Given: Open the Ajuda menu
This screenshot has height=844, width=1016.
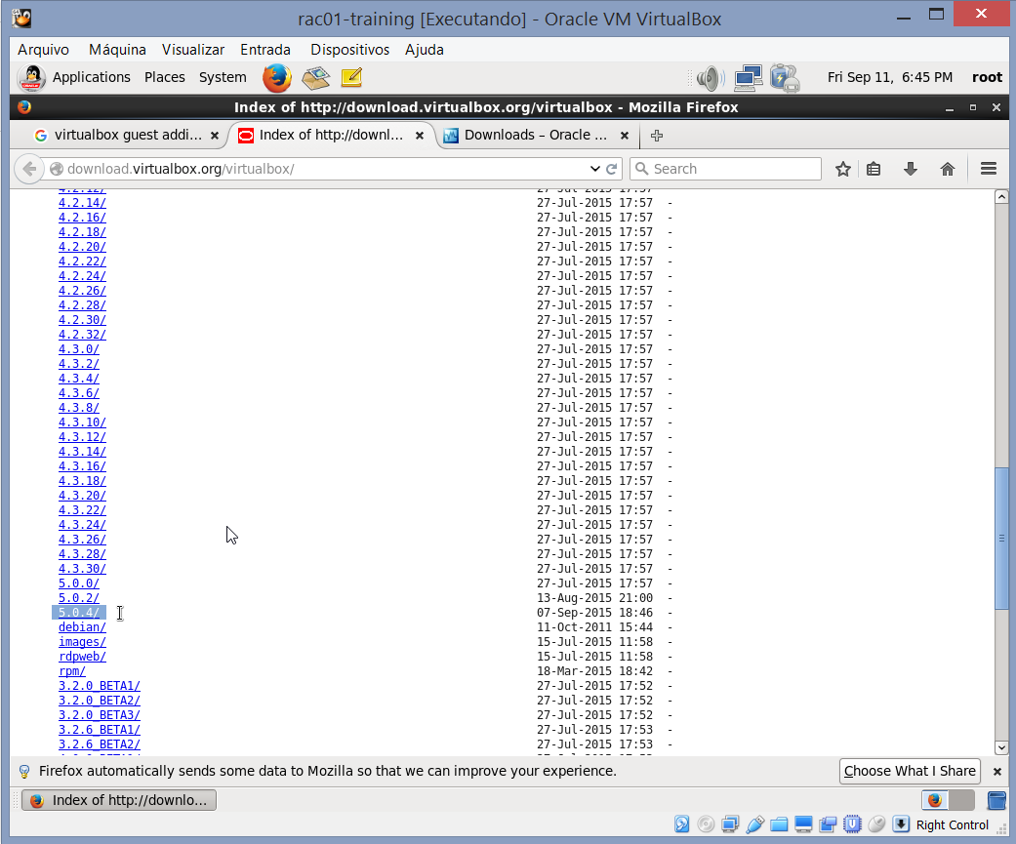Looking at the screenshot, I should coord(425,50).
